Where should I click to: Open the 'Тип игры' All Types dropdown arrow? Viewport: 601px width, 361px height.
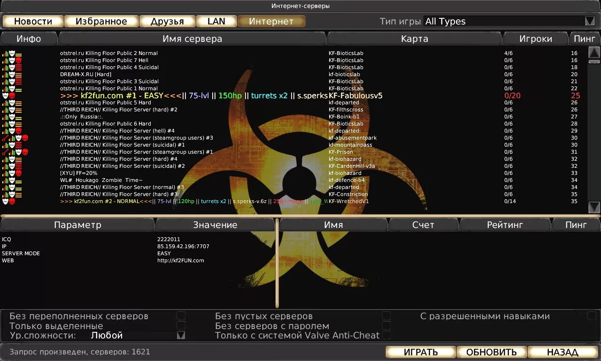590,21
